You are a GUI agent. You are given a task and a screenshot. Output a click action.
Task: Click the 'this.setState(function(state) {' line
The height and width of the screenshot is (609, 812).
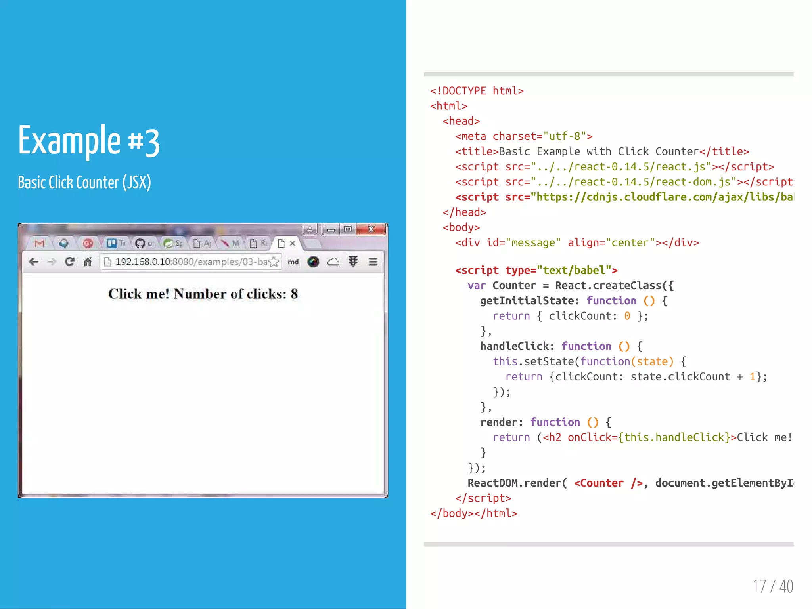pos(590,361)
